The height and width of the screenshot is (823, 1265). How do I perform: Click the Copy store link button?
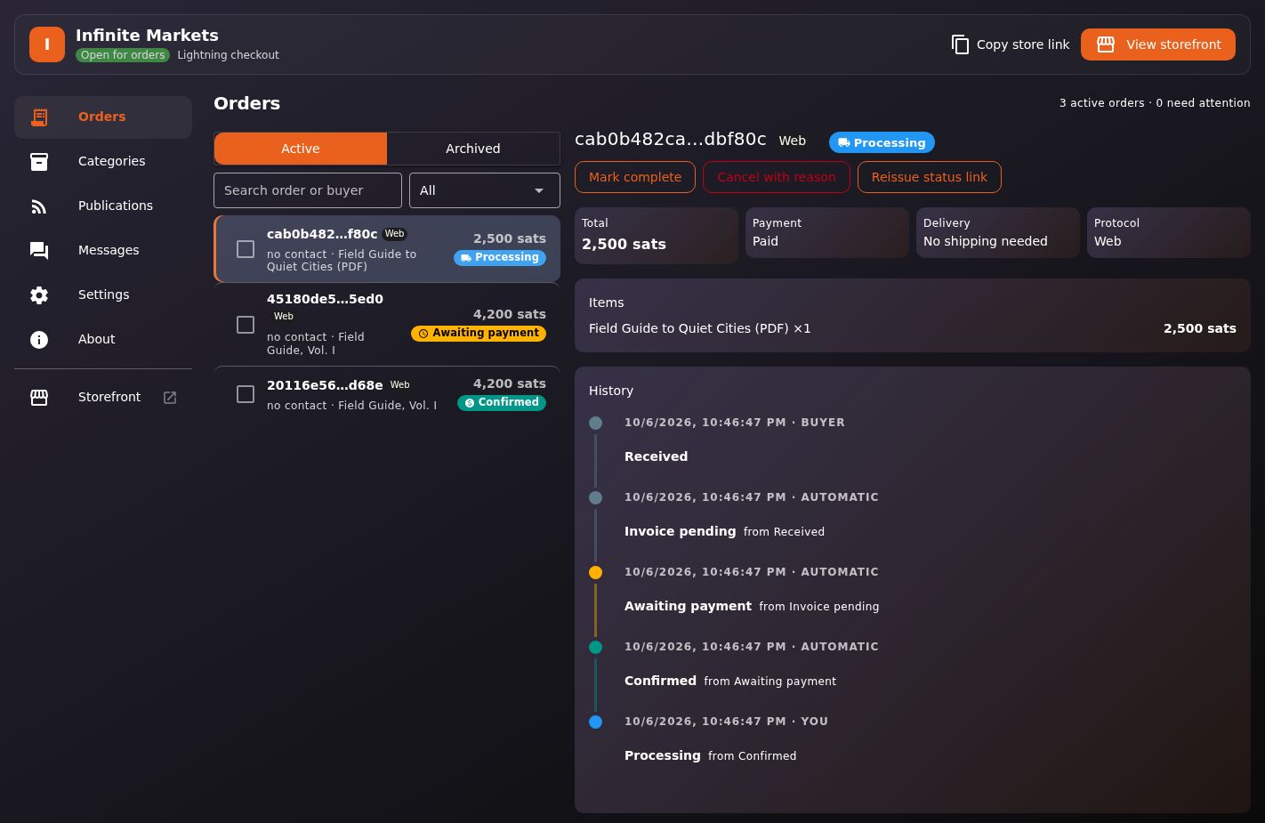[1011, 44]
